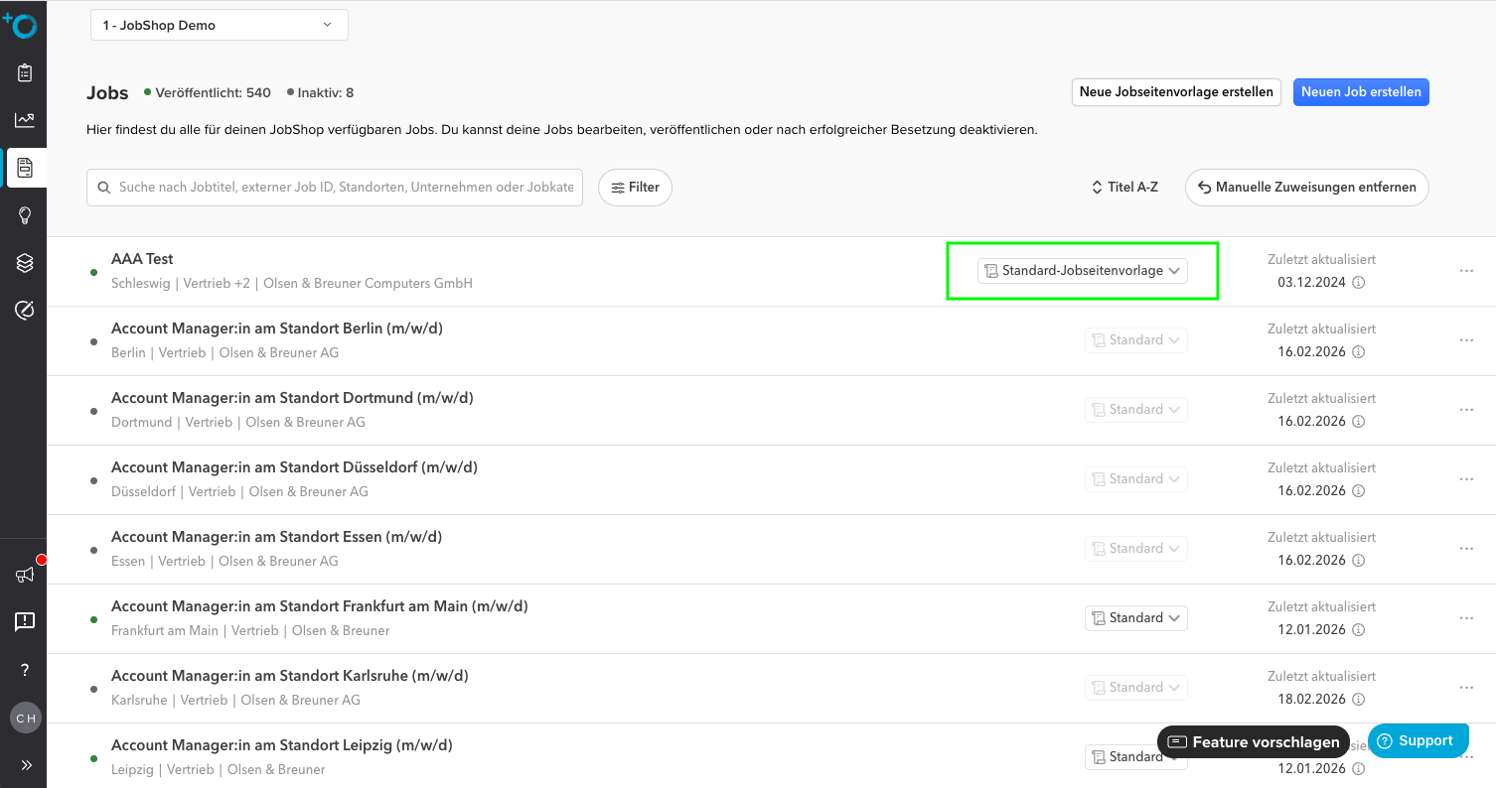Open the three-dot menu for AAA Test
The image size is (1496, 788).
click(x=1466, y=271)
